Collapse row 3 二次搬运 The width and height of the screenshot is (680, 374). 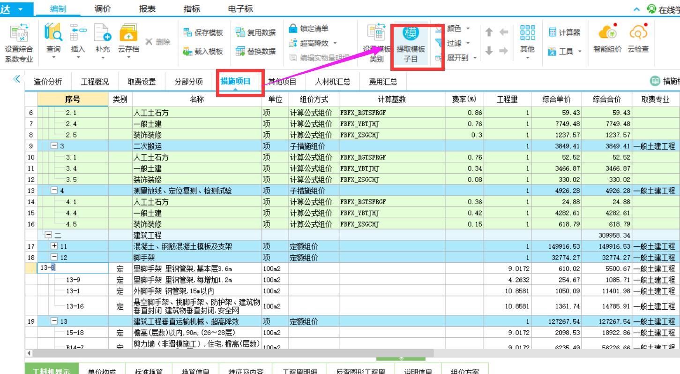coord(54,146)
